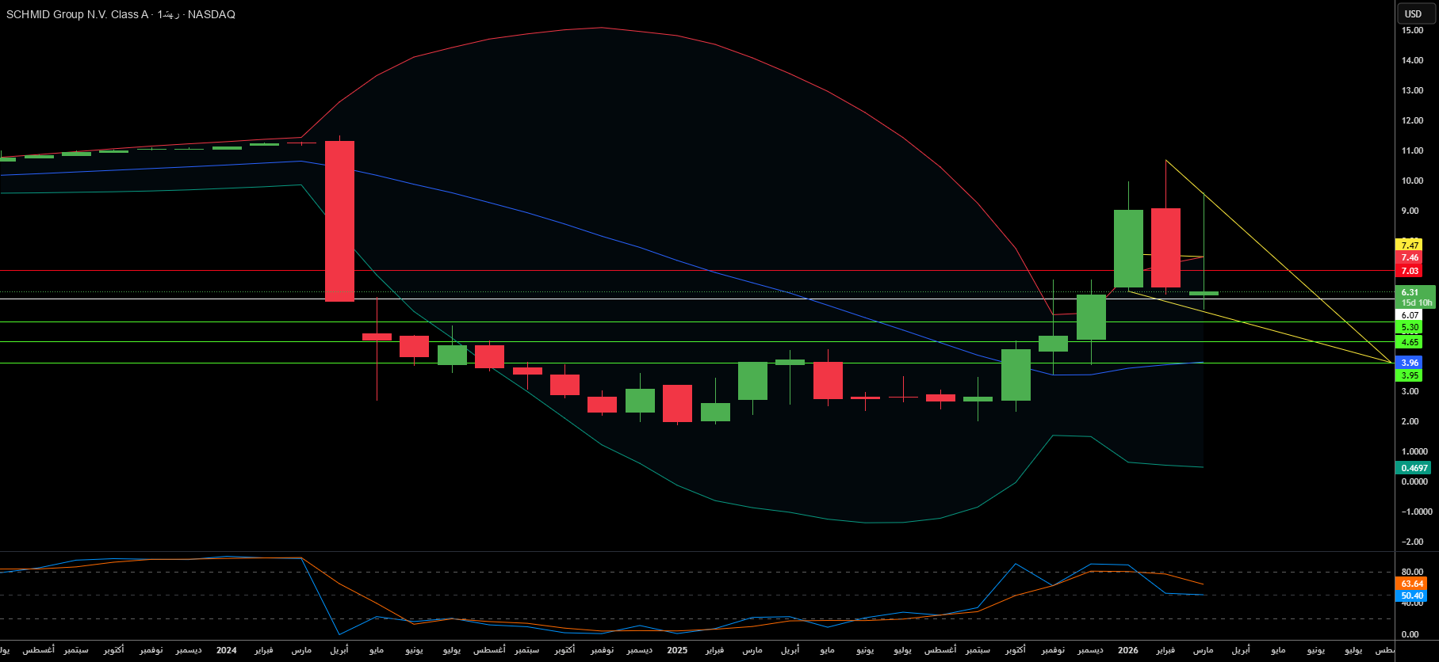This screenshot has width=1439, height=662.
Task: Click the NASDAQ exchange label in title
Action: click(211, 14)
